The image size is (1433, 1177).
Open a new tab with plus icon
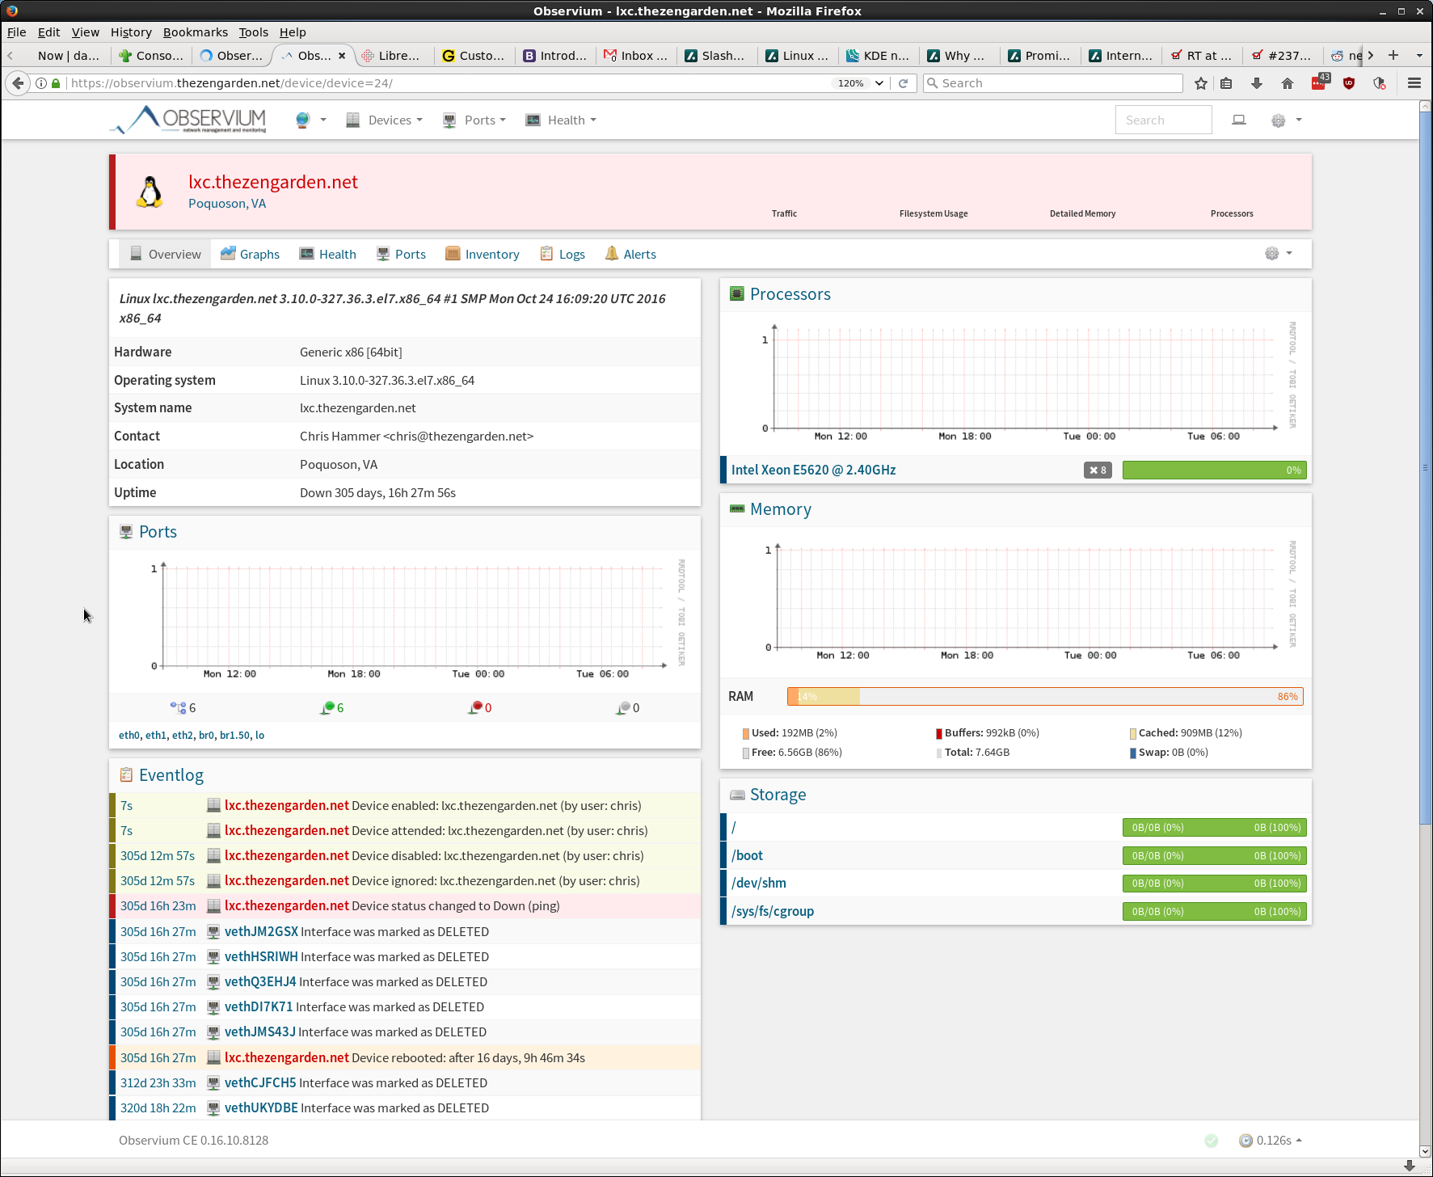pos(1393,55)
